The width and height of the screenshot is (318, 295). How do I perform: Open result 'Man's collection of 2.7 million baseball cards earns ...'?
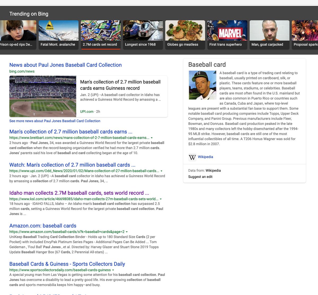click(71, 132)
